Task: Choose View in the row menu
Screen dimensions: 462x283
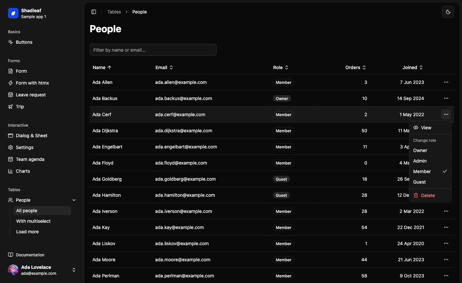Action: click(x=430, y=128)
